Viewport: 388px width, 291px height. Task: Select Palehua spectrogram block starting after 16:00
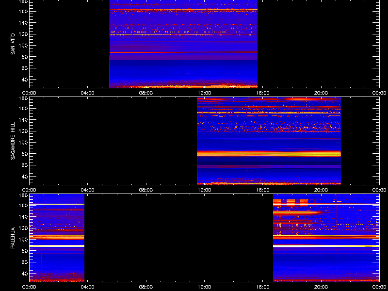tap(326, 238)
